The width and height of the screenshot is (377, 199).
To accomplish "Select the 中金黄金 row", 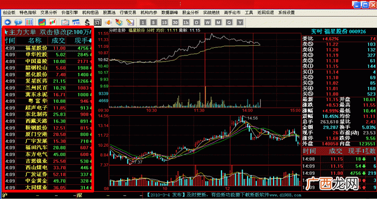I will click(48, 181).
